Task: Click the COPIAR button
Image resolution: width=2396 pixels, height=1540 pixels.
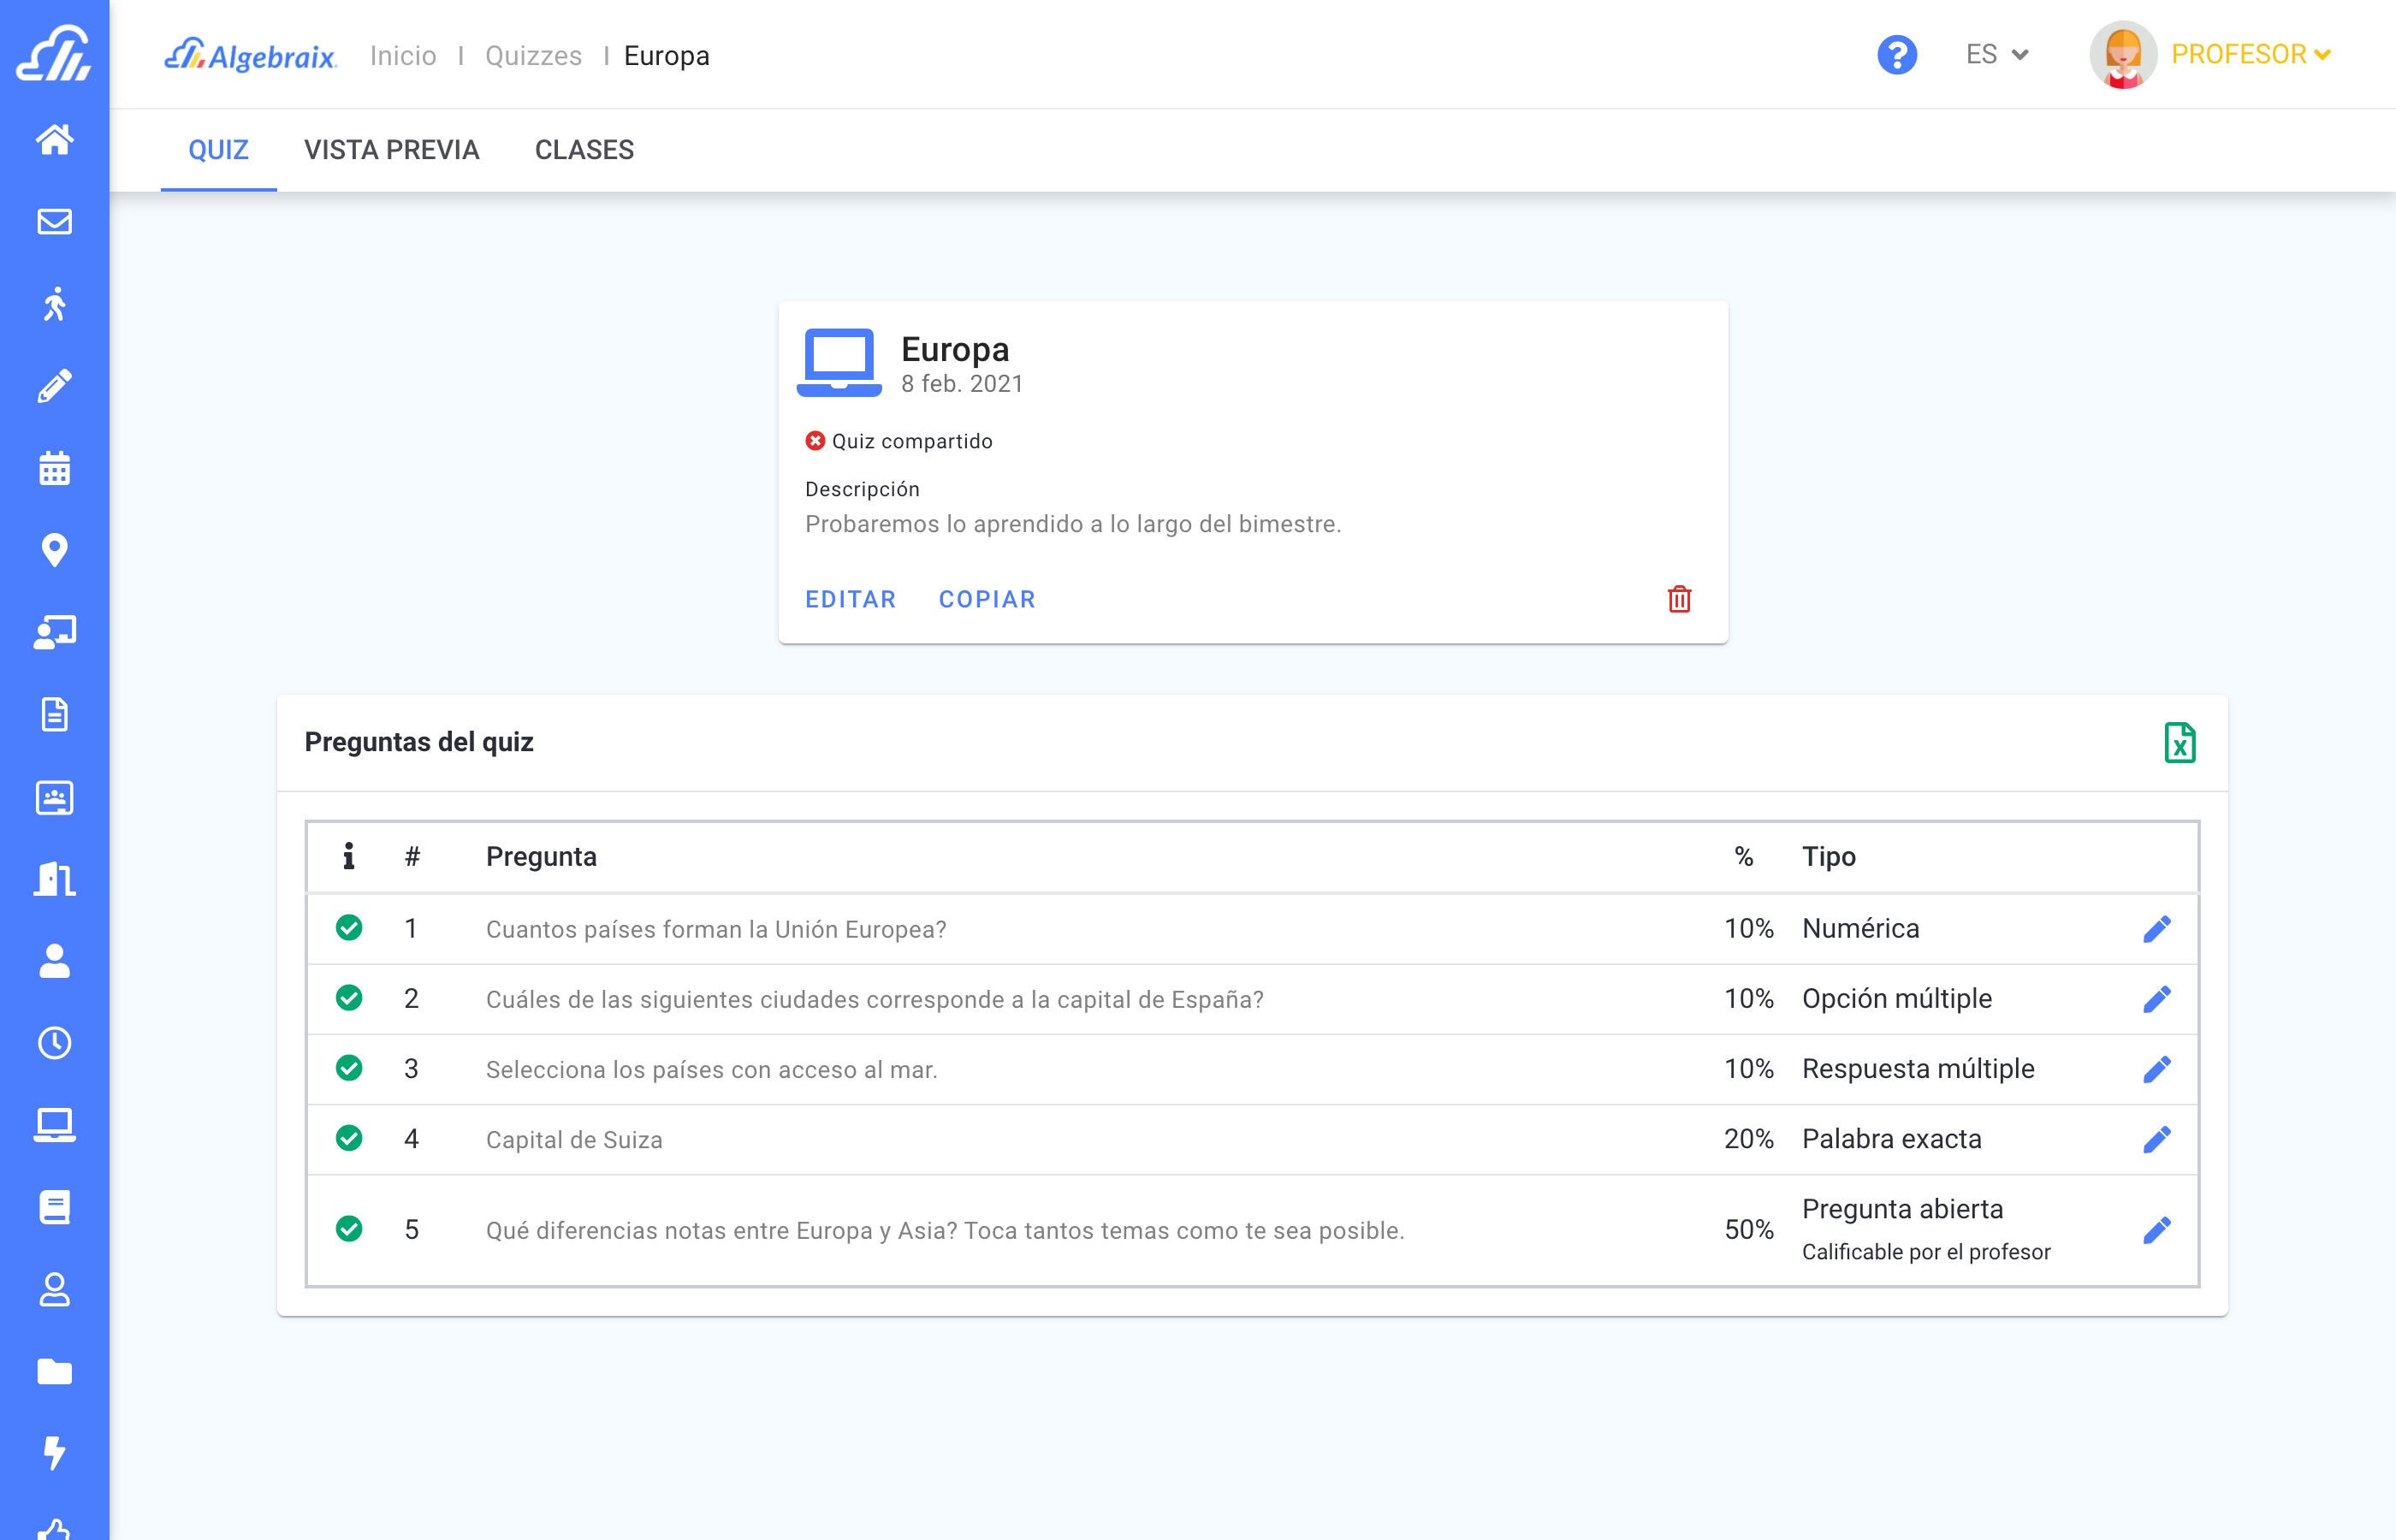Action: tap(987, 599)
